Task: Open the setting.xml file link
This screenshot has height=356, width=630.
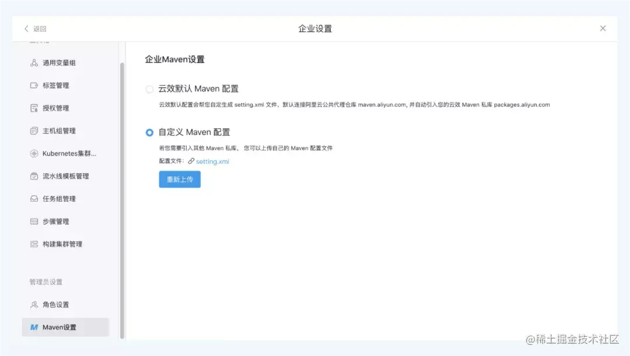Action: click(x=212, y=161)
